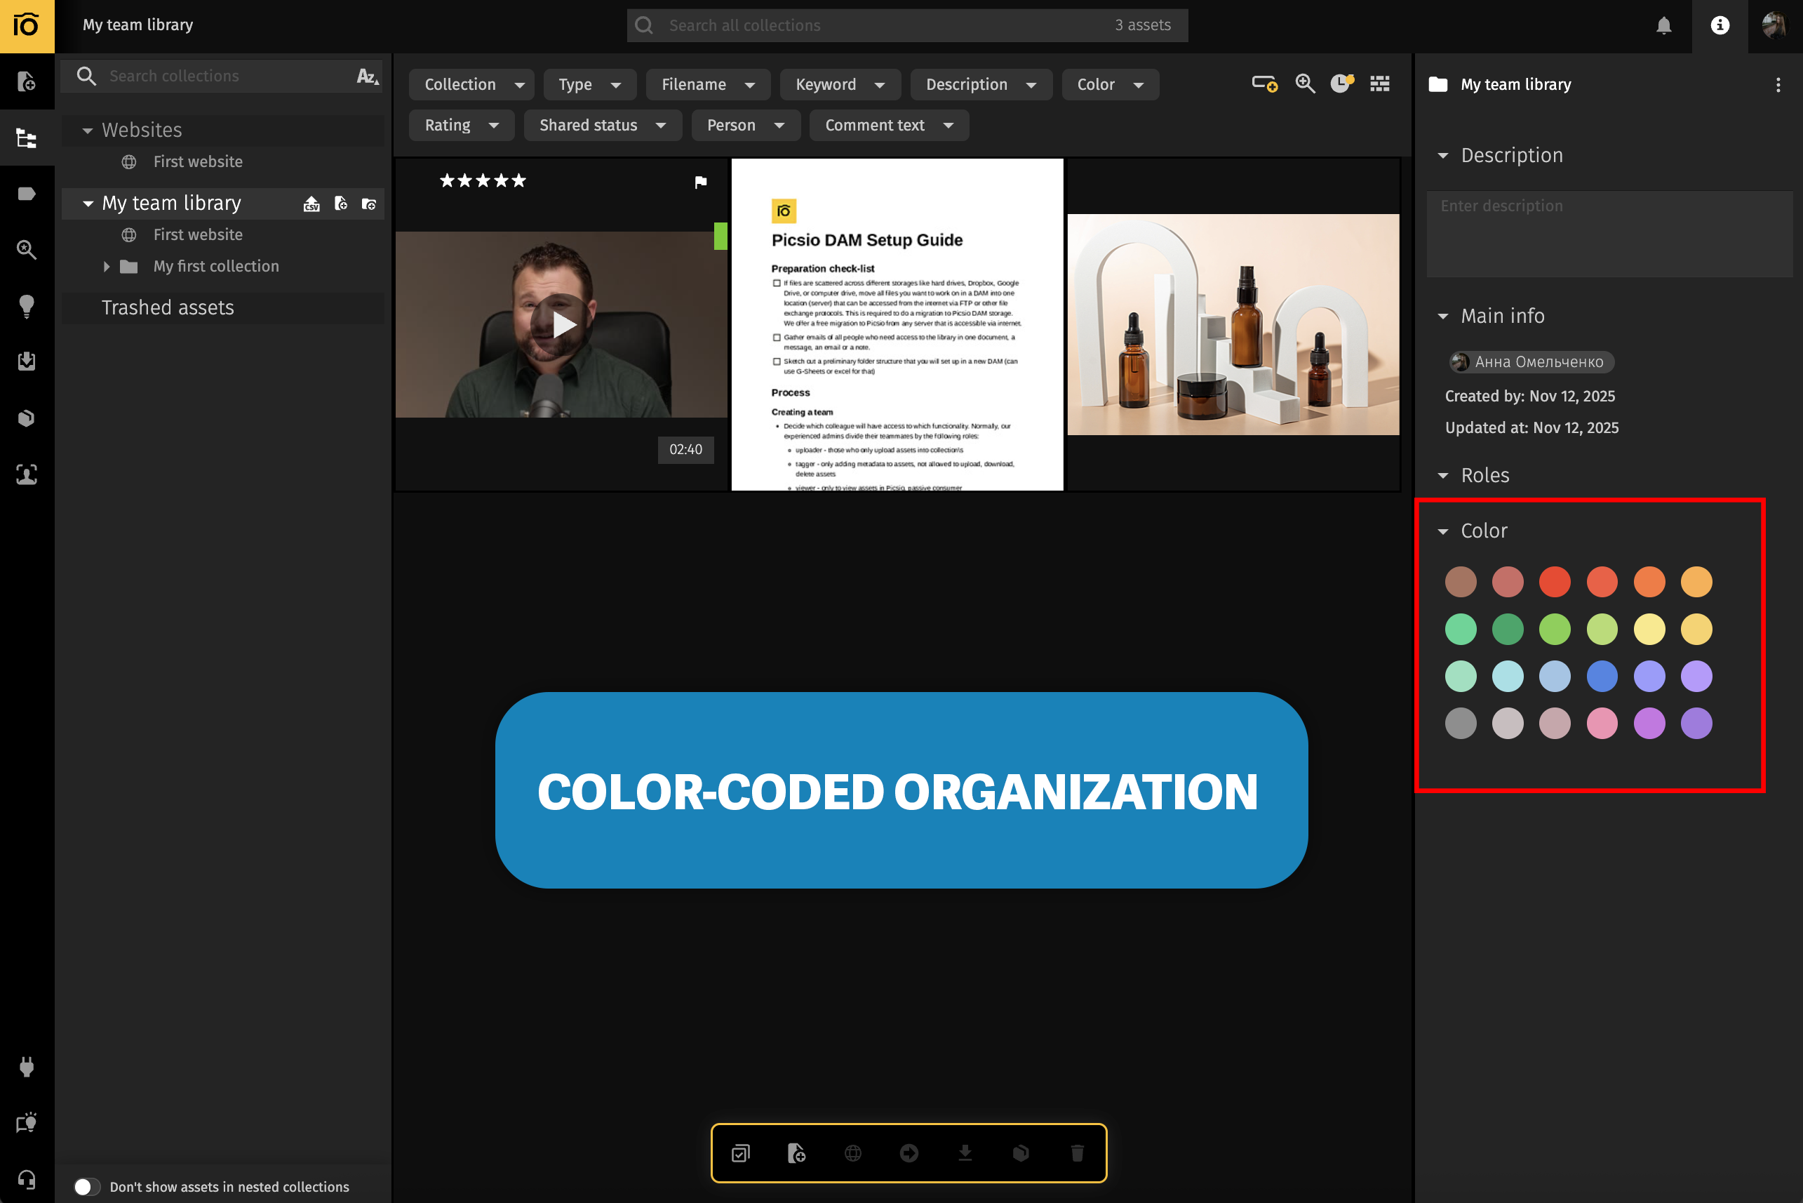Click the upload CSV icon on My team library
The image size is (1803, 1203).
311,204
